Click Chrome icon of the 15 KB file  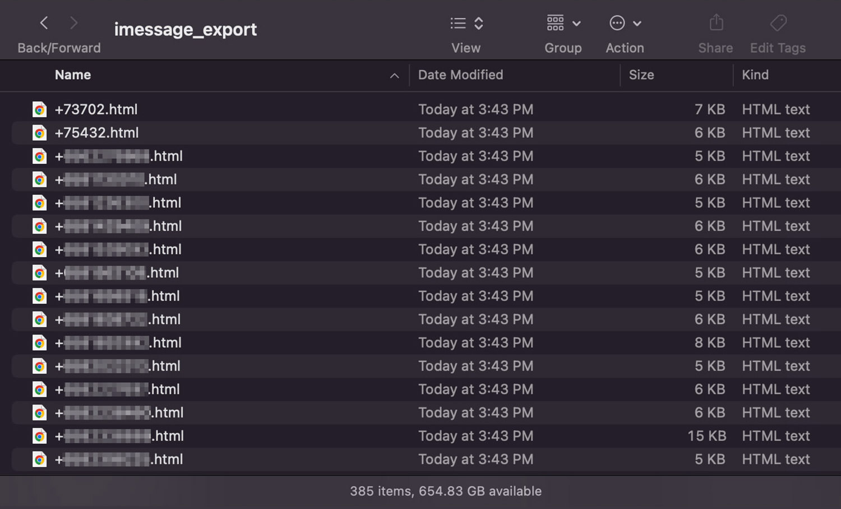pos(39,436)
